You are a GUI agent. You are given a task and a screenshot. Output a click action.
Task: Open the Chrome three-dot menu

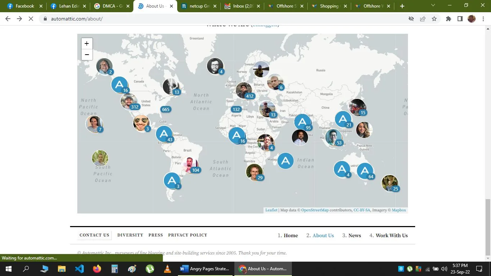click(483, 18)
